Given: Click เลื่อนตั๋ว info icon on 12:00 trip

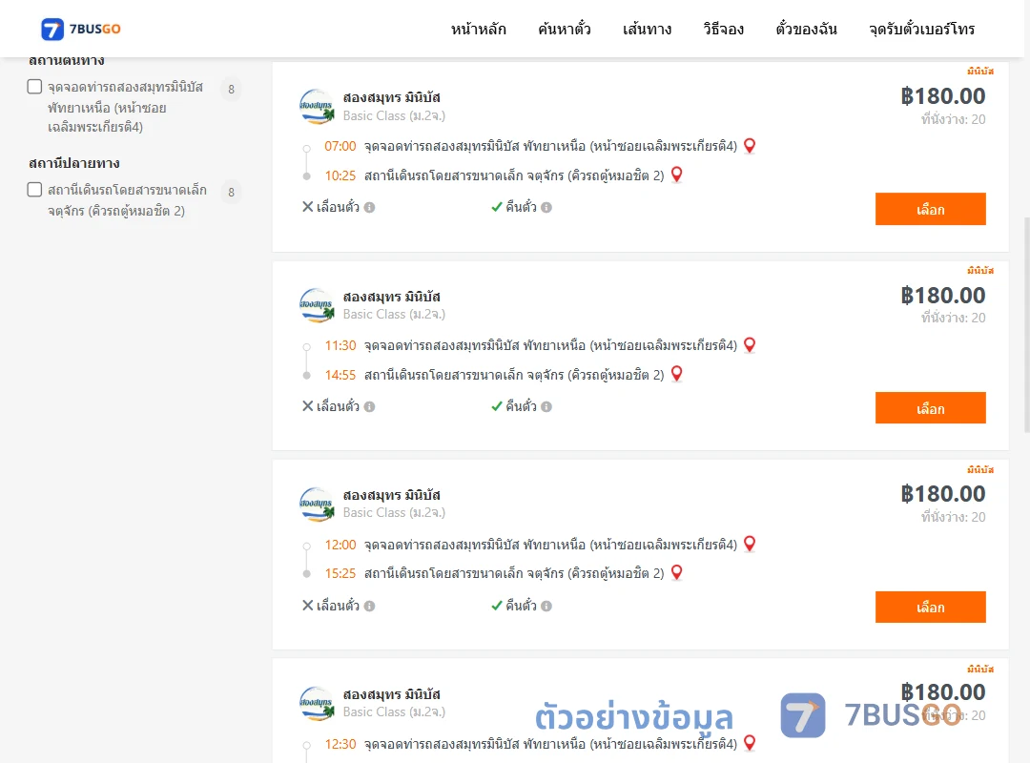Looking at the screenshot, I should point(370,606).
